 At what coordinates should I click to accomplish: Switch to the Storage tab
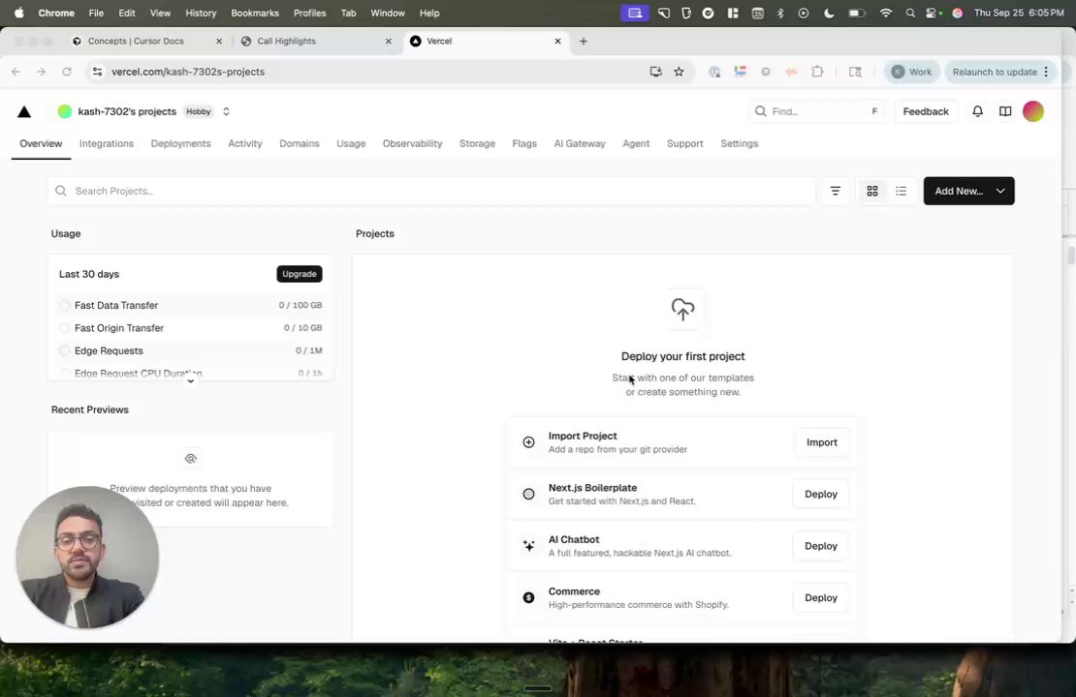(477, 144)
